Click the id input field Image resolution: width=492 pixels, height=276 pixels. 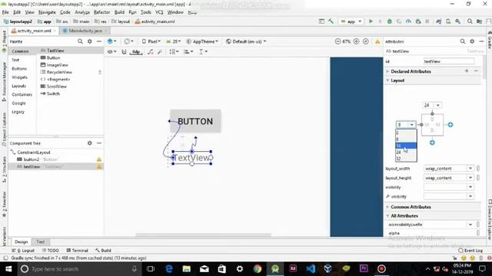coord(449,61)
